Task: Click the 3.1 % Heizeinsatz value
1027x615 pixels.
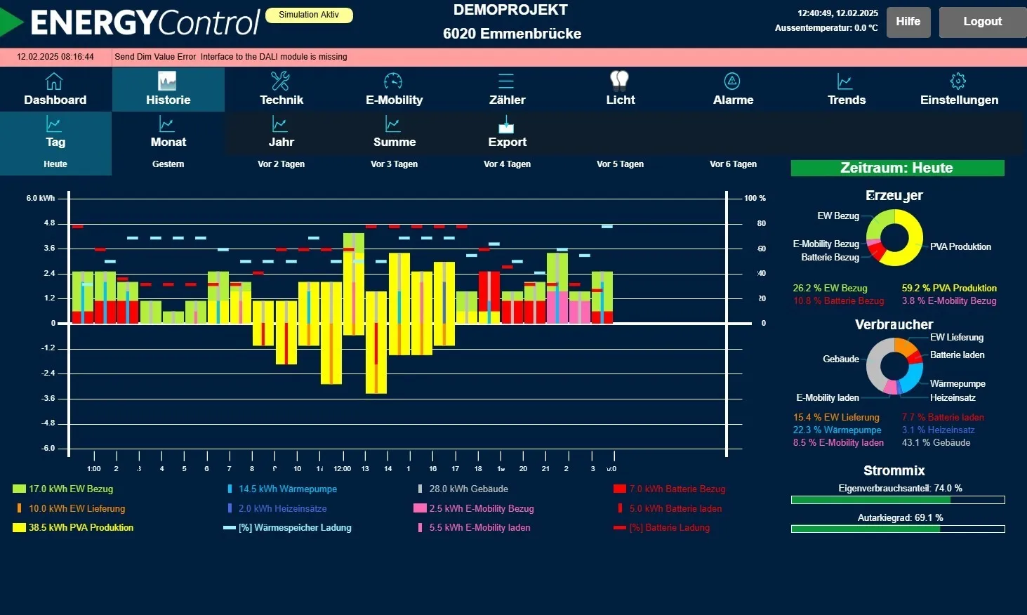Action: [939, 430]
